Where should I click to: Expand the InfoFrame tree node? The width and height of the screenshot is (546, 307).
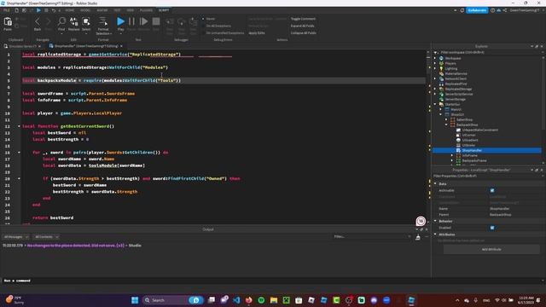pyautogui.click(x=452, y=155)
